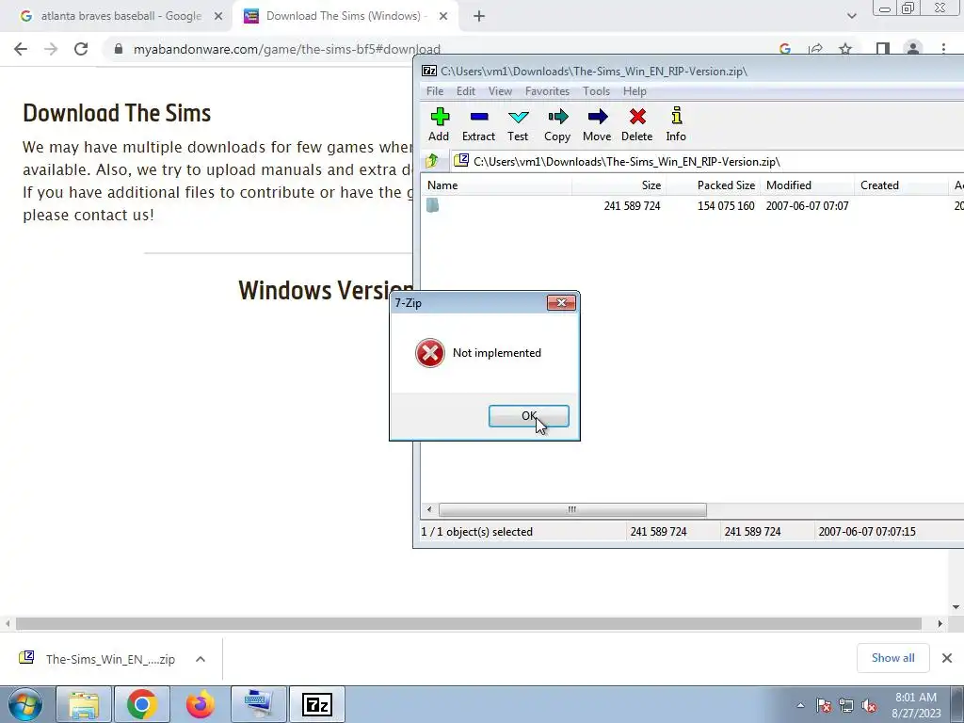
Task: Bookmark this page with the star icon
Action: (x=846, y=49)
